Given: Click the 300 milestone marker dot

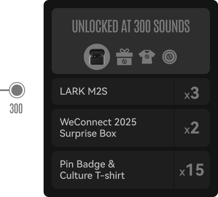Looking at the screenshot, I should [17, 90].
